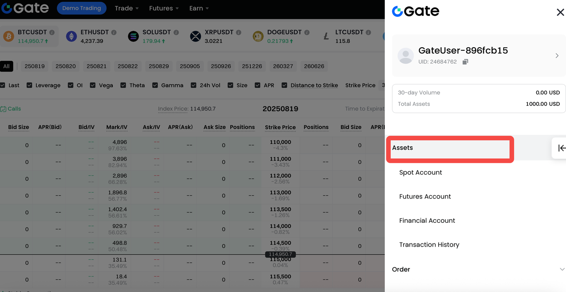Click the copy UID icon
The height and width of the screenshot is (292, 566).
click(465, 62)
